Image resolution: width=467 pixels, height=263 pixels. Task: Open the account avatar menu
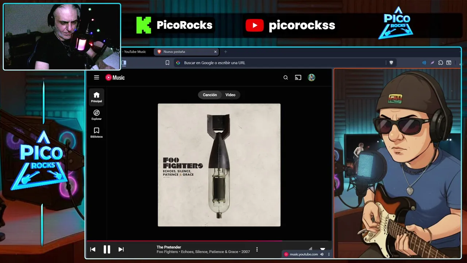point(311,77)
